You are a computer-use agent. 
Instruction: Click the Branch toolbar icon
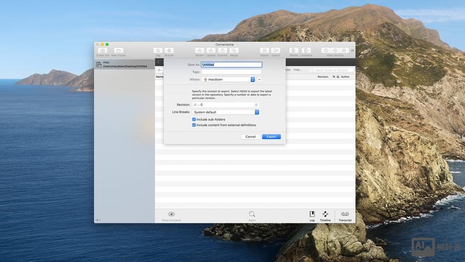click(169, 51)
